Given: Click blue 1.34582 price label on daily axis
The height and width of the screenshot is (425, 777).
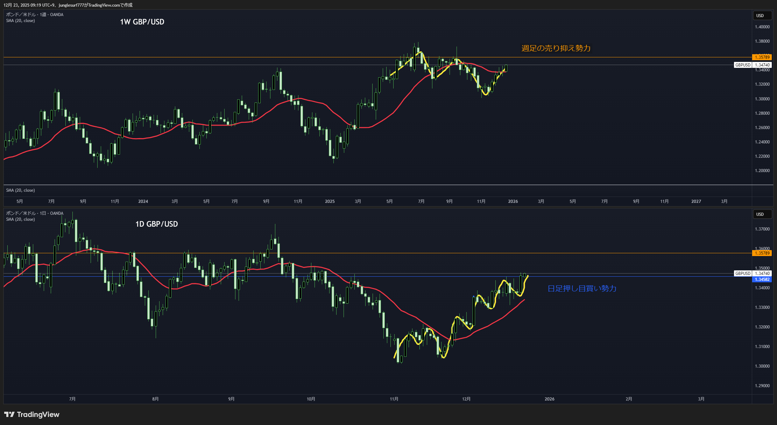Looking at the screenshot, I should pos(762,279).
